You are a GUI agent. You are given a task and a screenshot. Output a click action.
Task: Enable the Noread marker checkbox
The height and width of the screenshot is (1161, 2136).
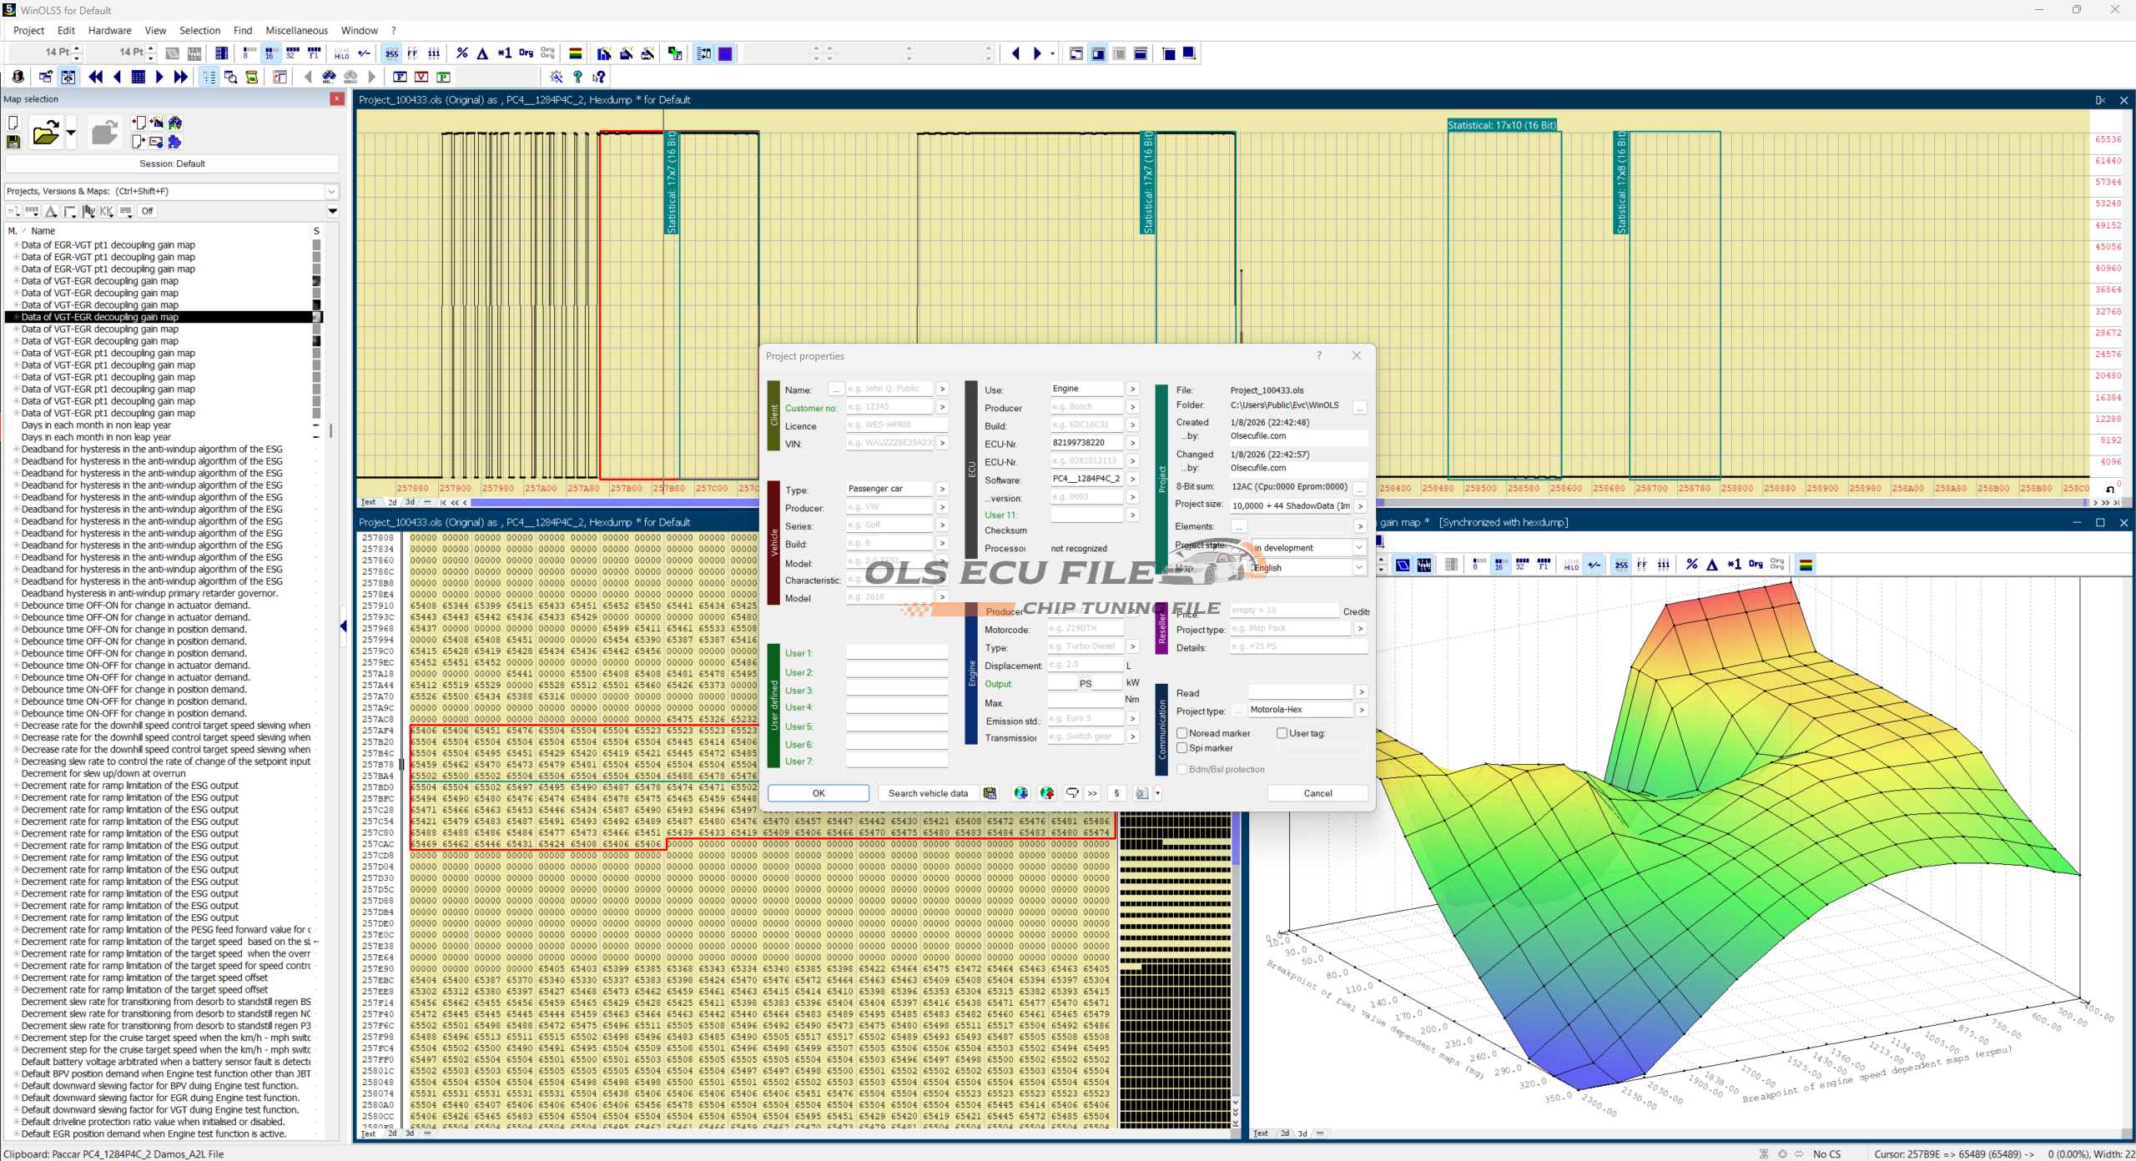(1182, 733)
